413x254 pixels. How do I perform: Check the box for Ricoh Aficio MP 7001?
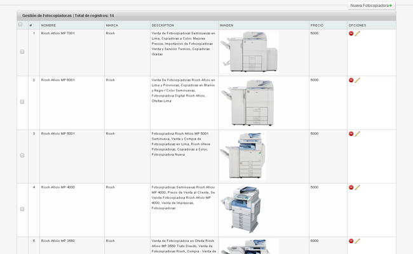coord(22,52)
